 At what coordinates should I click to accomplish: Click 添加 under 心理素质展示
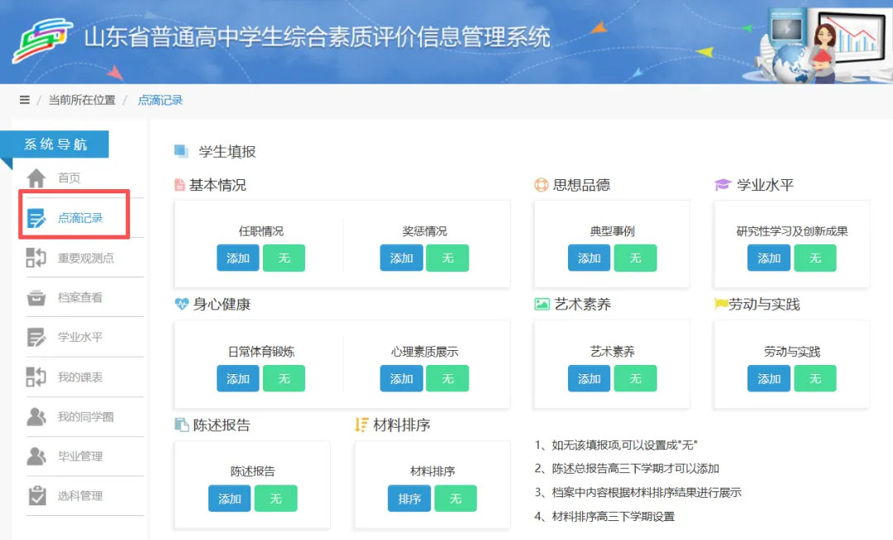pos(402,378)
